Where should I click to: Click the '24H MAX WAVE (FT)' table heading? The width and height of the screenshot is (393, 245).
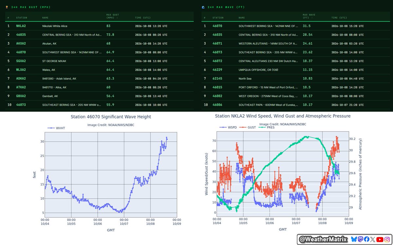pyautogui.click(x=226, y=7)
